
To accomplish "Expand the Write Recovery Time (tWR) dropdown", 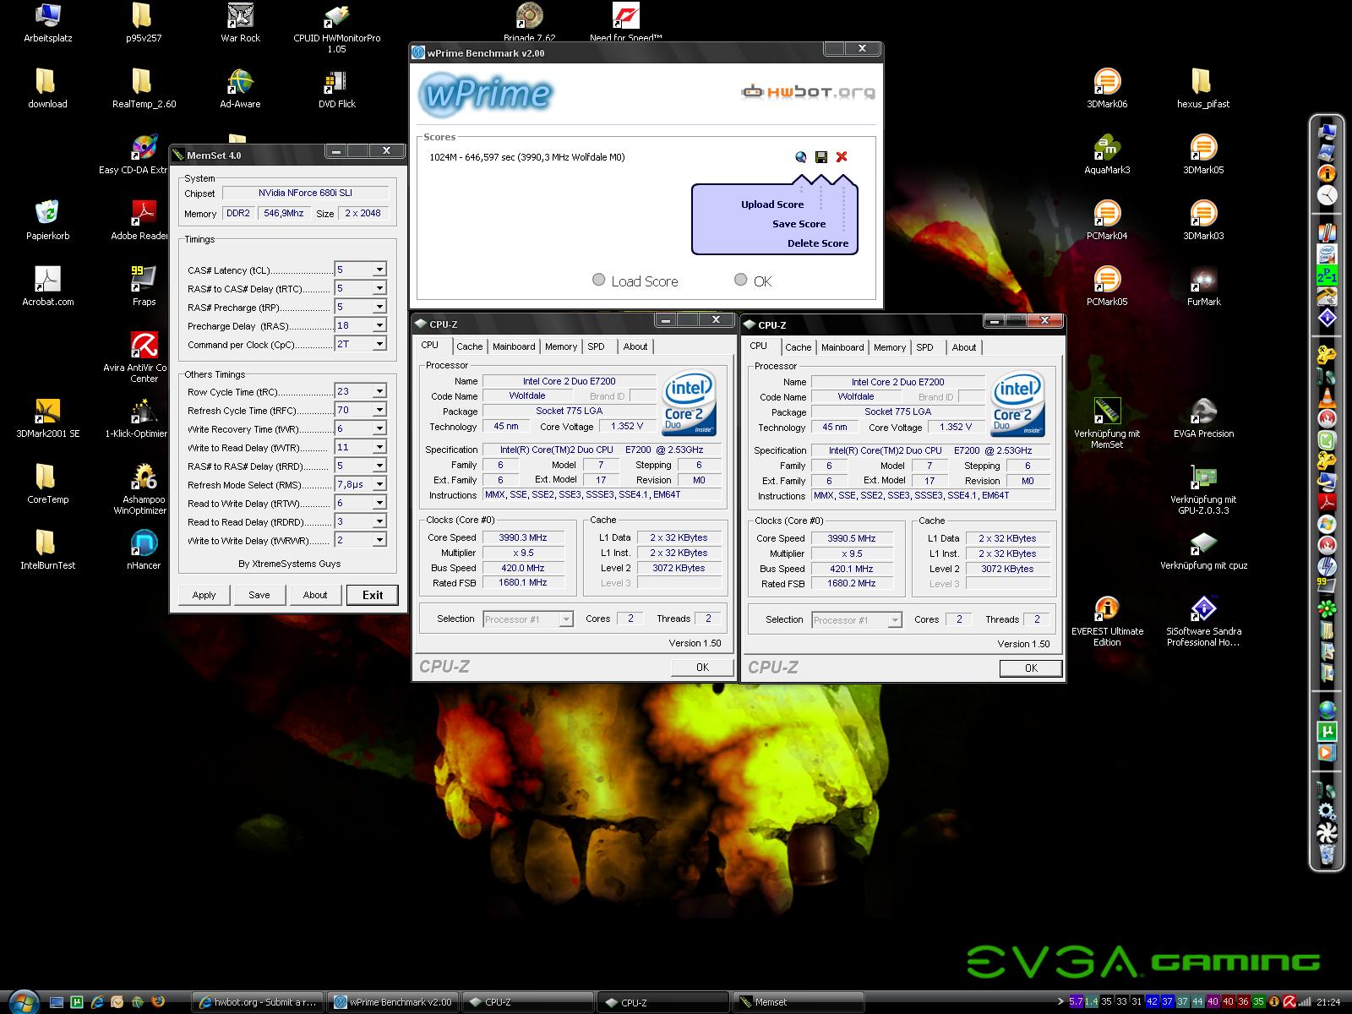I will pos(379,428).
